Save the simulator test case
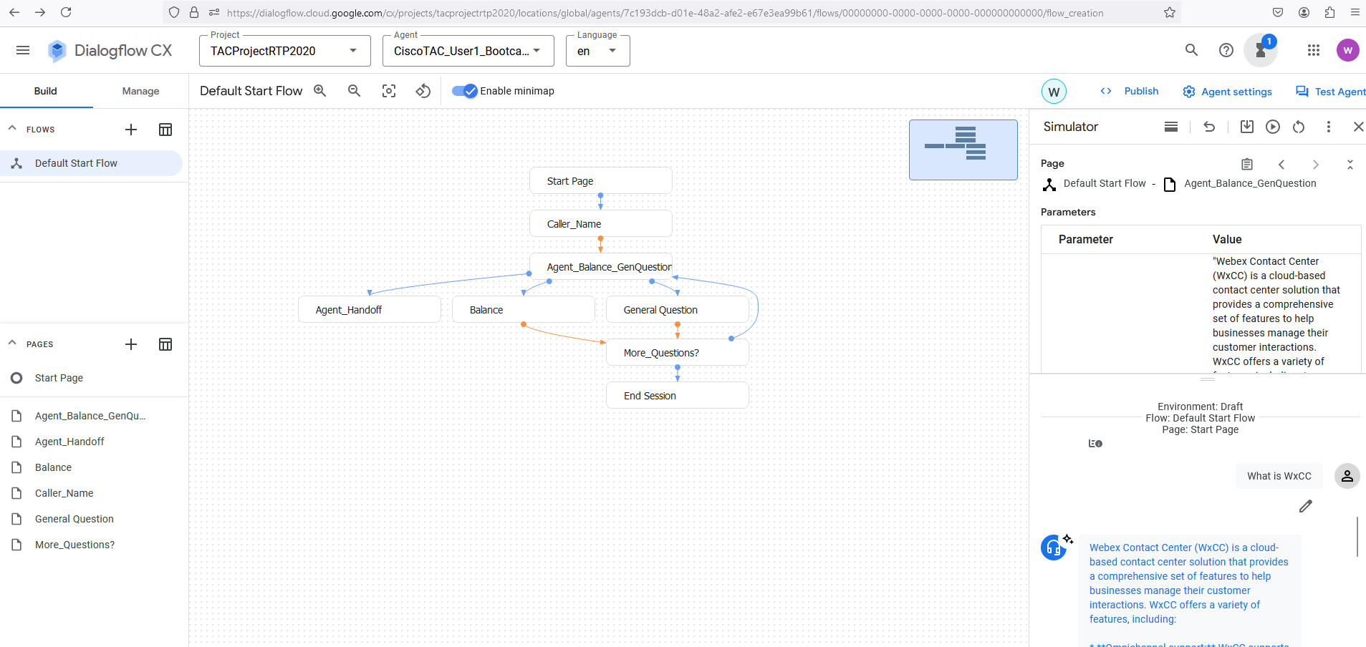This screenshot has height=647, width=1366. pyautogui.click(x=1247, y=127)
